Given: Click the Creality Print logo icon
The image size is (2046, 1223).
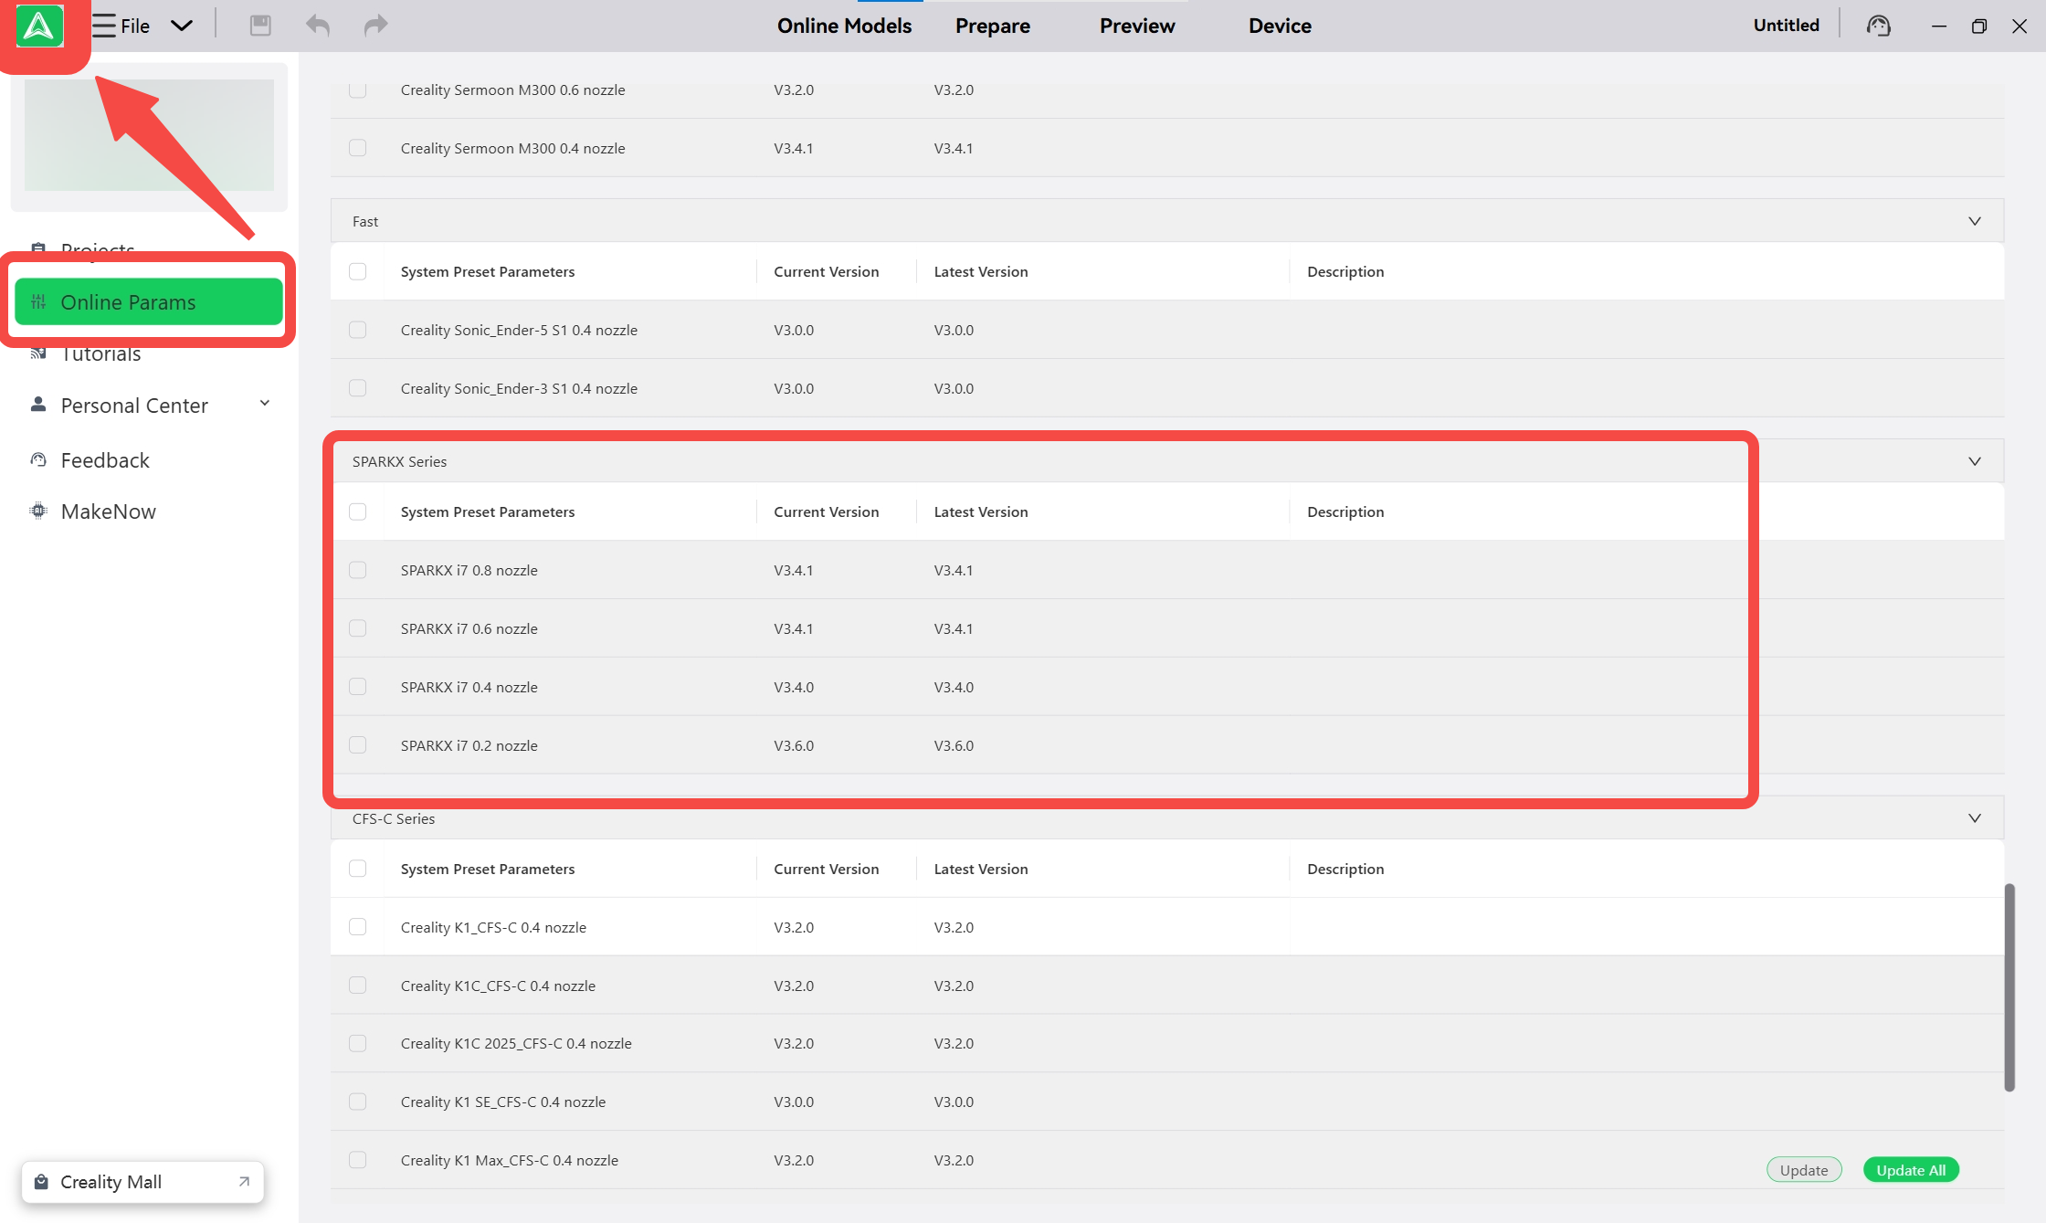Looking at the screenshot, I should (39, 26).
